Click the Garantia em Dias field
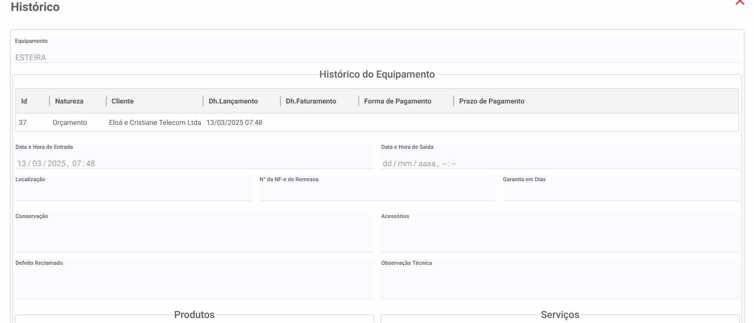 [x=621, y=188]
